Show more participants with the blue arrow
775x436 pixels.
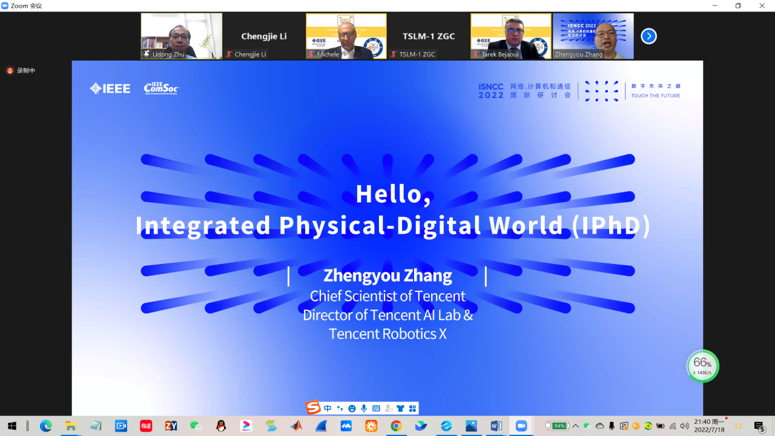[648, 36]
